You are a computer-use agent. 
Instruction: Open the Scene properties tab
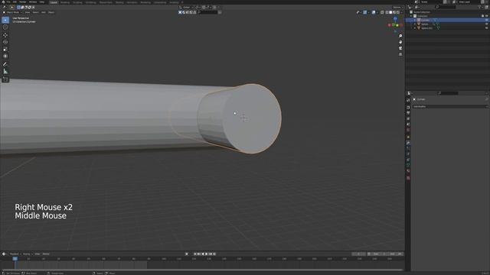tap(408, 125)
